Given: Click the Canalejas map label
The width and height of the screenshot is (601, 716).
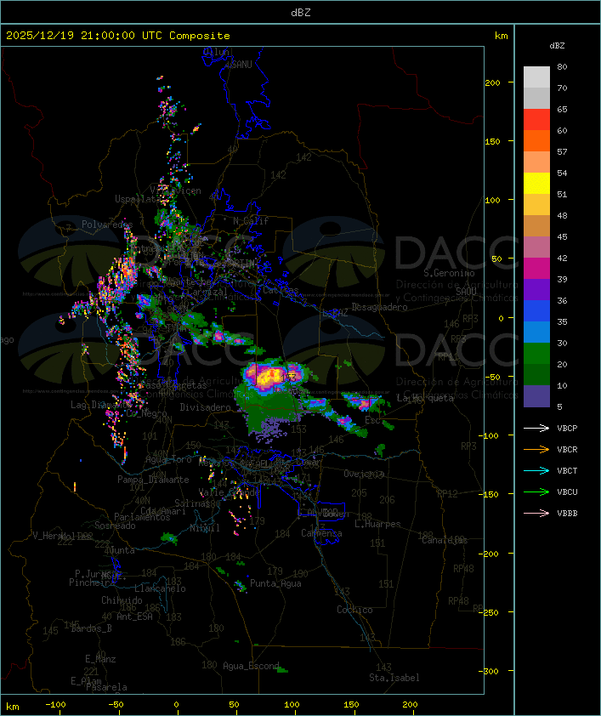Looking at the screenshot, I should pyautogui.click(x=445, y=540).
